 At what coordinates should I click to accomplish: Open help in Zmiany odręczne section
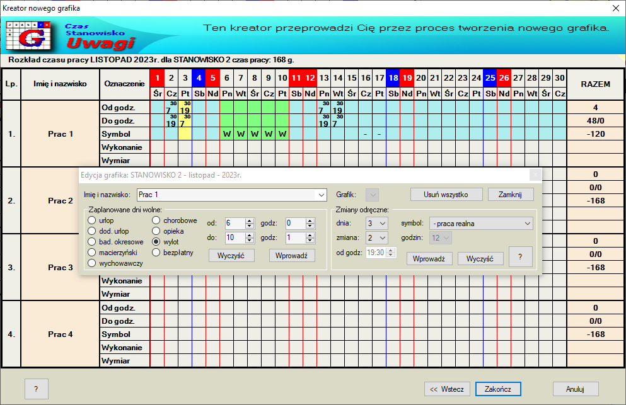pyautogui.click(x=520, y=257)
